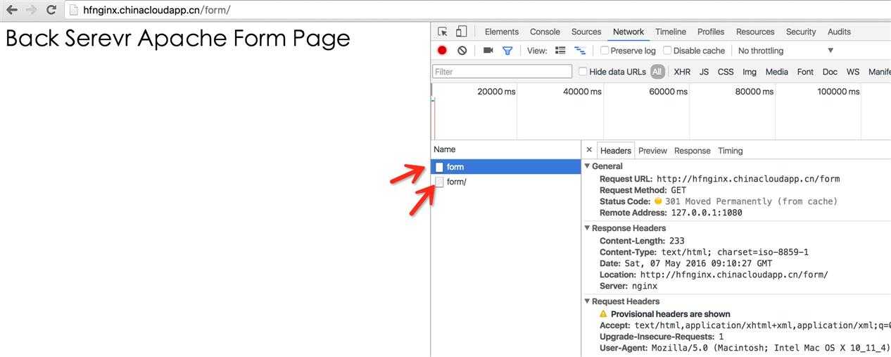Filter requests by CSS
This screenshot has height=357, width=891.
[726, 71]
